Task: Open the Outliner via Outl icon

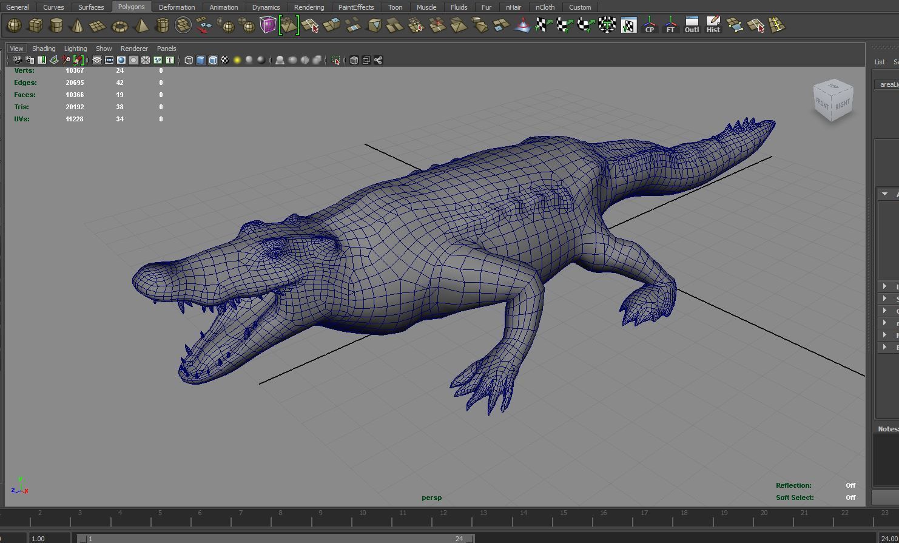Action: coord(692,25)
